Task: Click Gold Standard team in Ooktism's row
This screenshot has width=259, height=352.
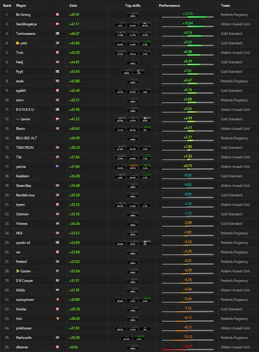Action: tap(232, 214)
